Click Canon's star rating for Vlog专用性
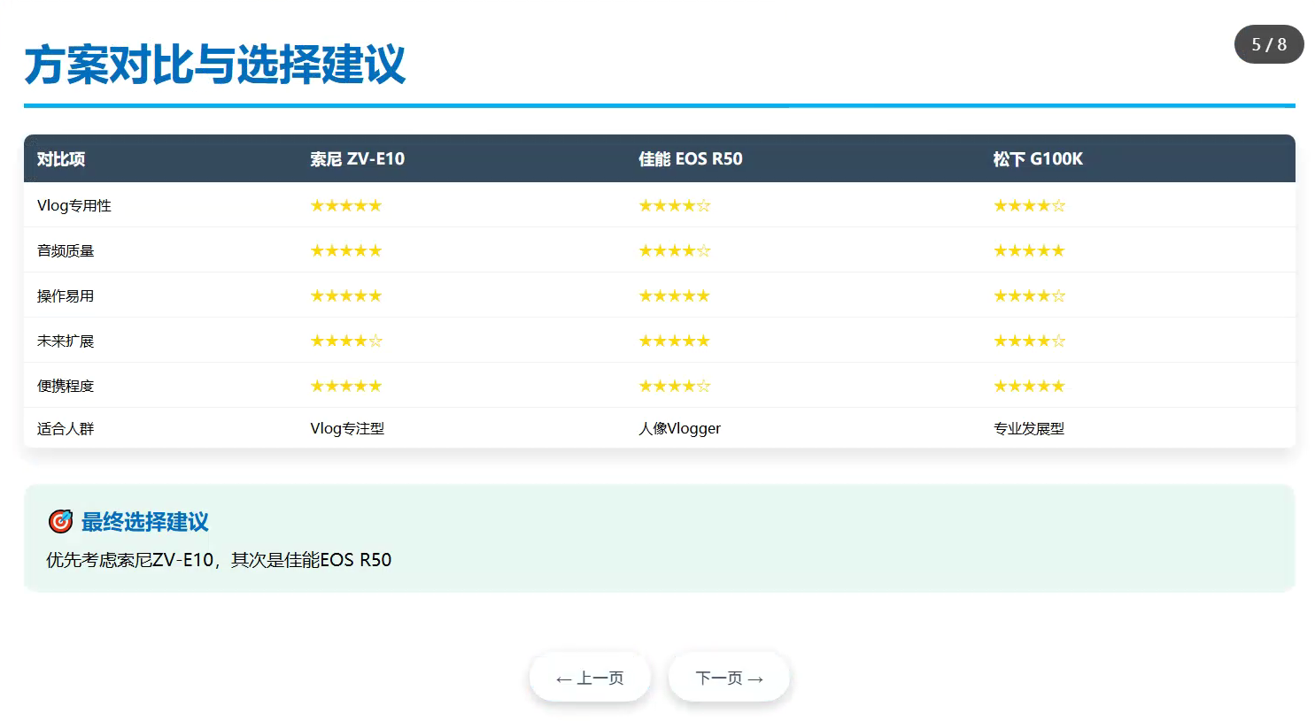This screenshot has height=721, width=1315. pos(675,205)
